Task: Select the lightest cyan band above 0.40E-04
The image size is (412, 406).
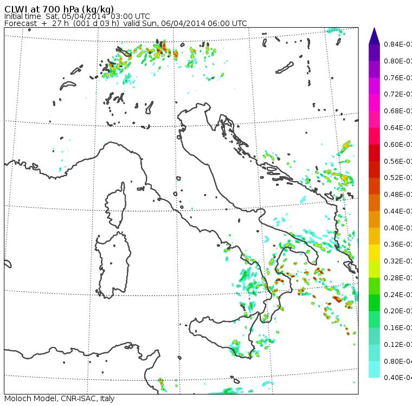Action: coord(374,369)
